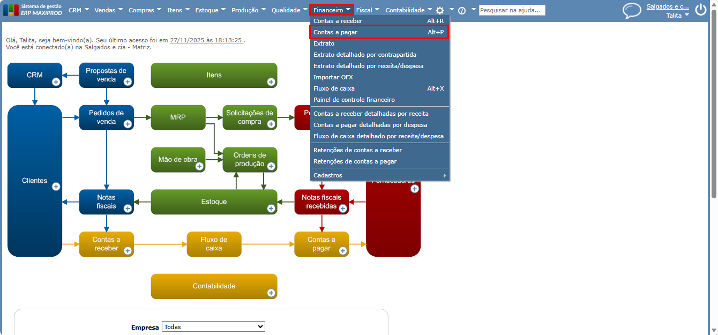Click plus icon on Contabilidade block
Viewport: 718px width, 335px height.
[271, 293]
